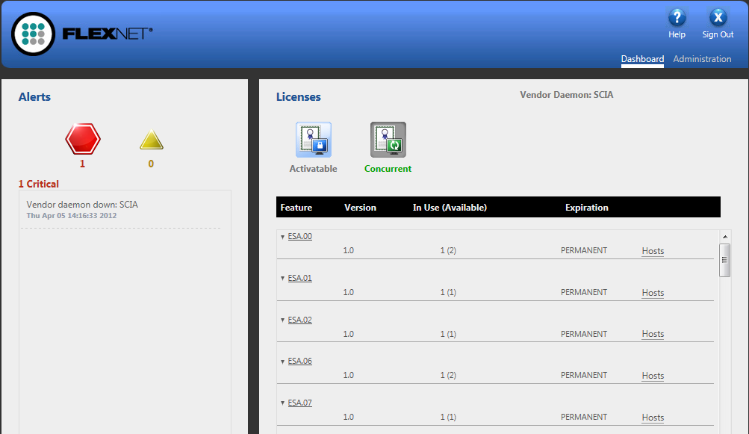
Task: Click the scroll up arrow of licenses list
Action: (x=724, y=237)
